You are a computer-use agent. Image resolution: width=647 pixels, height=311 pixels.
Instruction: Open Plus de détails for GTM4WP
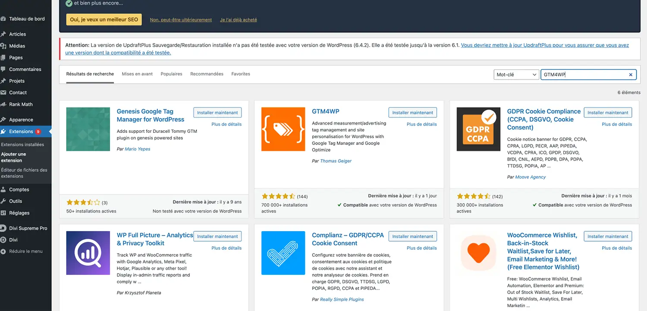[x=422, y=124]
